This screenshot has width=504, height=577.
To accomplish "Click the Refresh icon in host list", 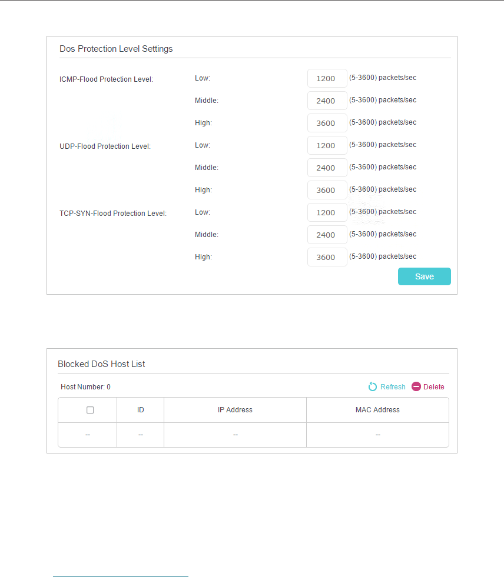I will [x=372, y=387].
